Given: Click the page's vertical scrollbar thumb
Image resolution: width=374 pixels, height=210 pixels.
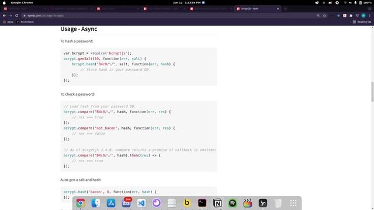Looking at the screenshot, I should click(372, 92).
